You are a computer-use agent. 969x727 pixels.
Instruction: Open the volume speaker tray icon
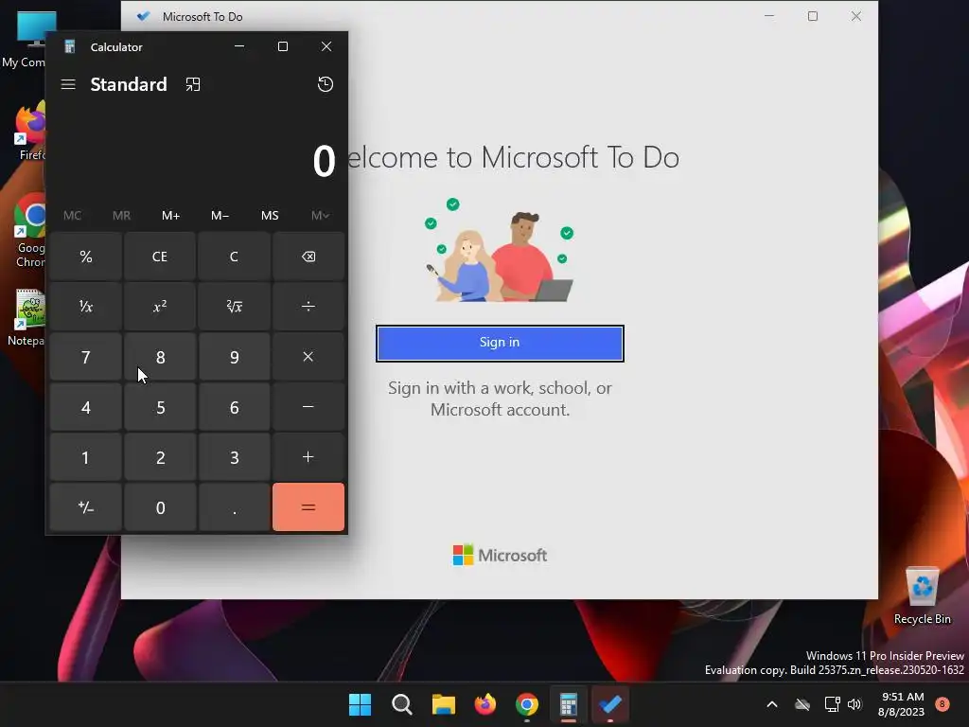[854, 704]
